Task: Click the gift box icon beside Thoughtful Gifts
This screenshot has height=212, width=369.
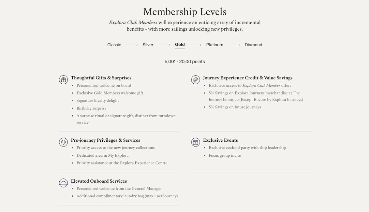Action: [x=63, y=80]
